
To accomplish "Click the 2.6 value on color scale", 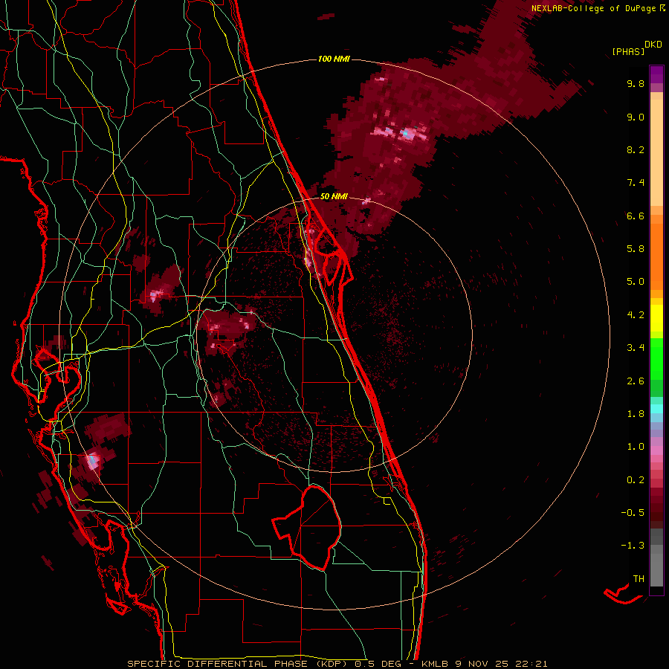I will 636,381.
